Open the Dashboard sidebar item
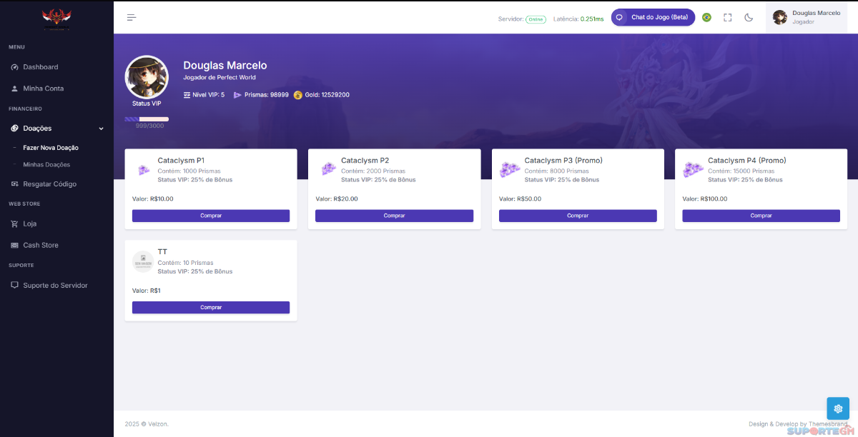The height and width of the screenshot is (437, 858). click(x=41, y=67)
